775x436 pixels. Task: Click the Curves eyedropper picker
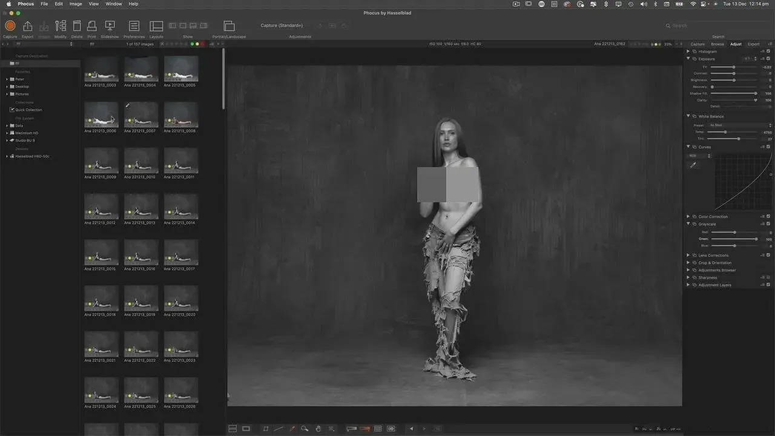pyautogui.click(x=693, y=165)
